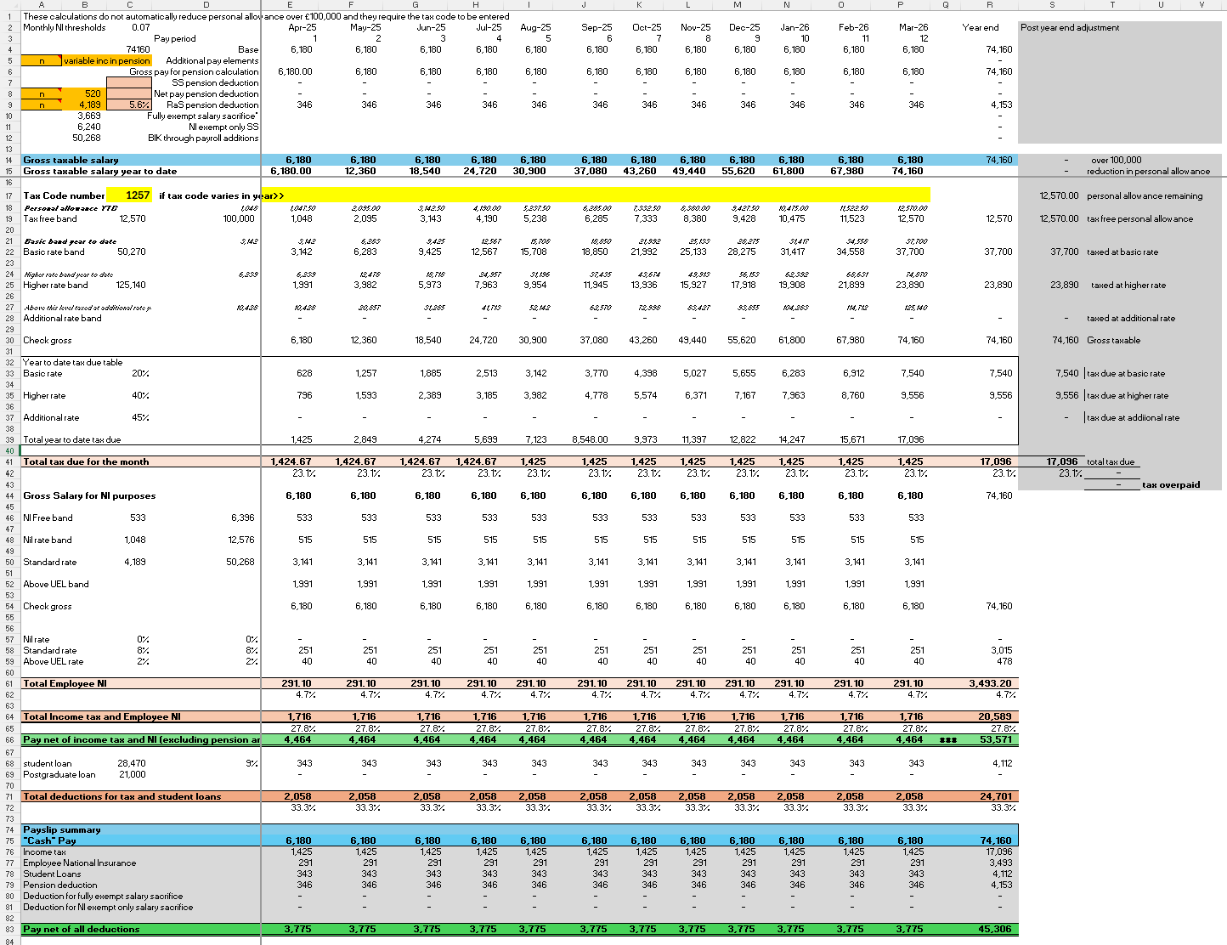Image resolution: width=1227 pixels, height=945 pixels.
Task: Select 'Total tax due for the month' label
Action: pos(86,461)
